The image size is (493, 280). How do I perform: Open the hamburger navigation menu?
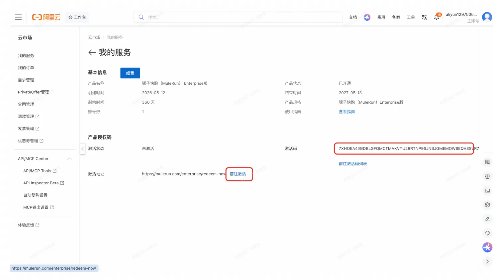18,17
